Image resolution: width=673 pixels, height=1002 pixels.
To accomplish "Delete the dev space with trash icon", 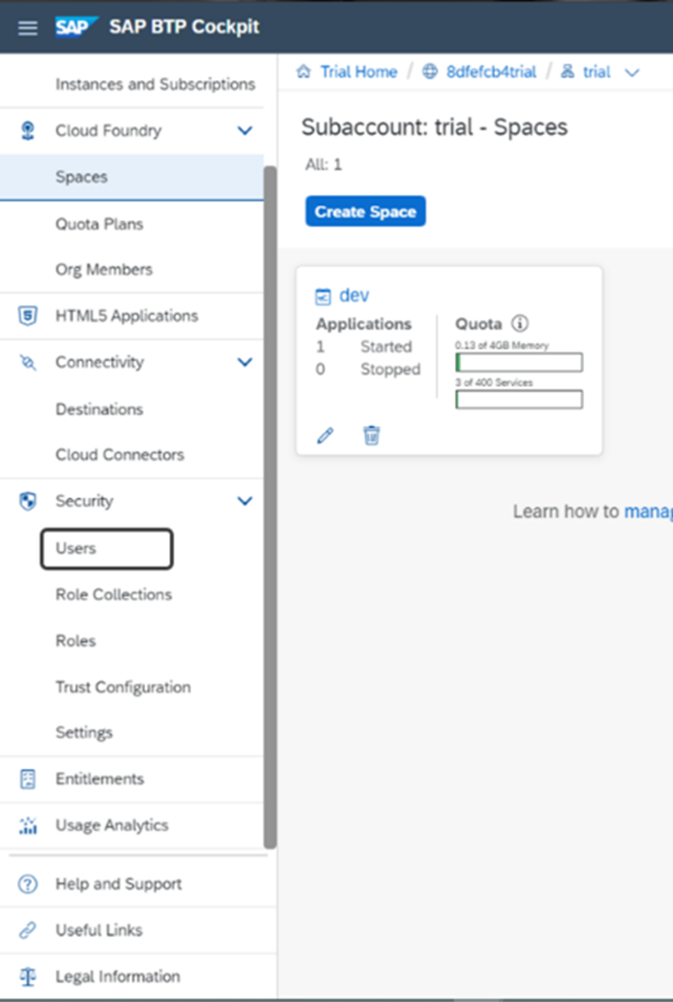I will [x=371, y=435].
